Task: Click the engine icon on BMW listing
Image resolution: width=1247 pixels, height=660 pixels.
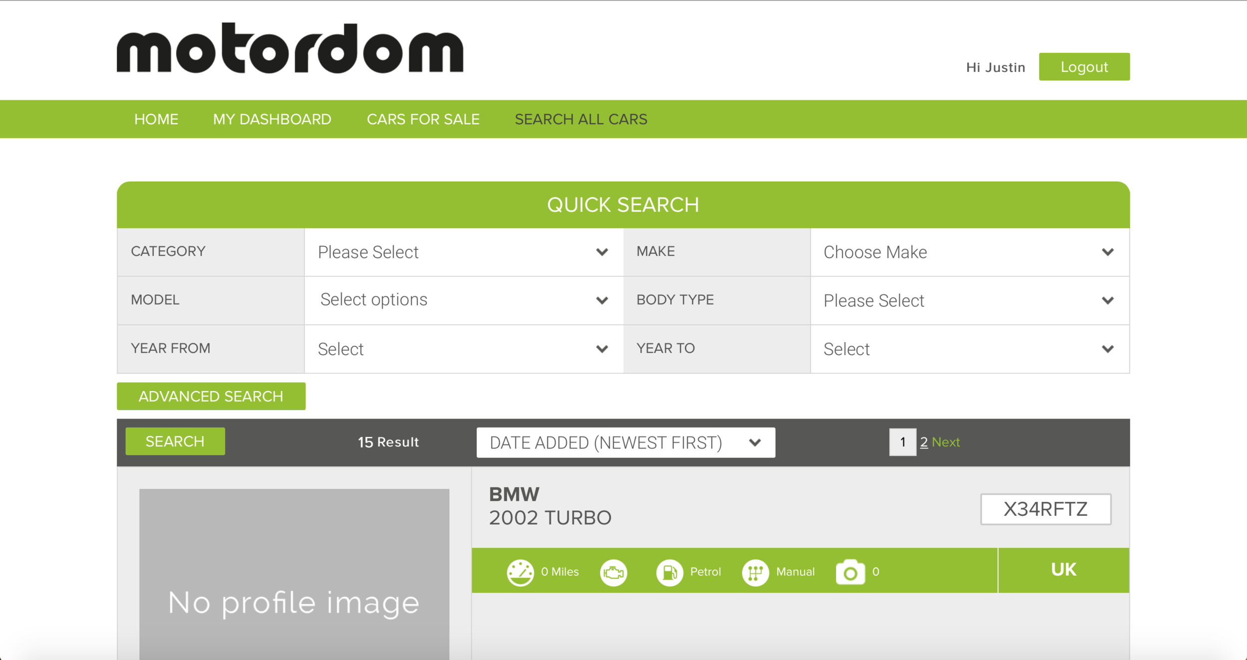Action: pos(614,573)
